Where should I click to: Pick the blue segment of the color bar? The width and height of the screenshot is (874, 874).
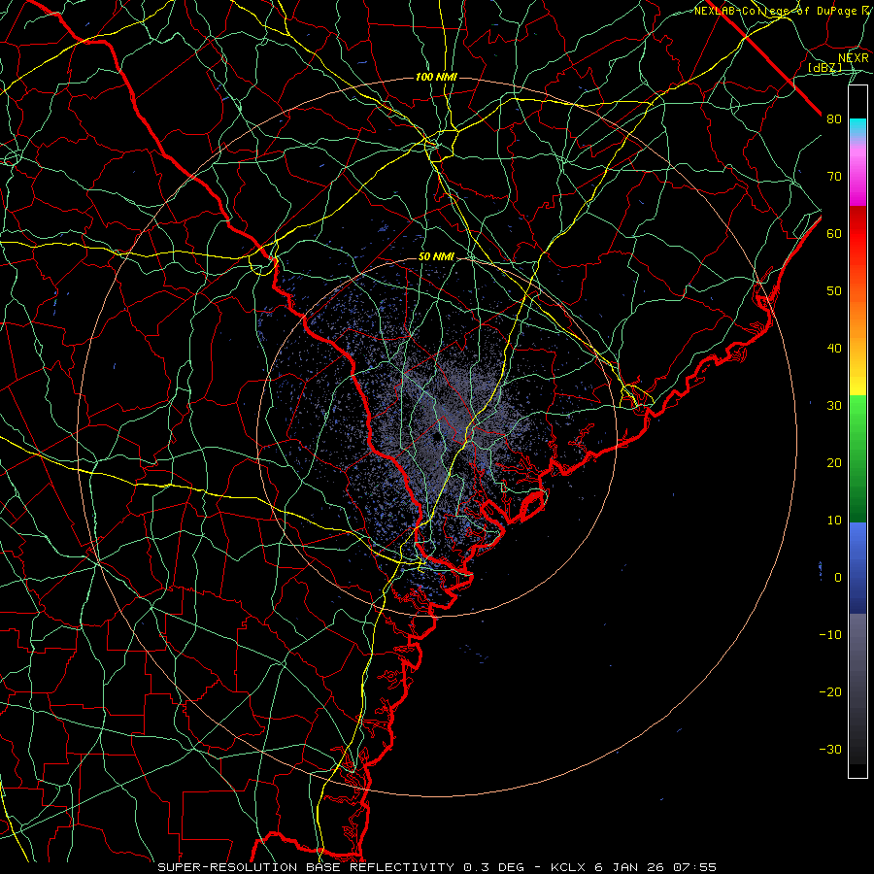tap(857, 567)
